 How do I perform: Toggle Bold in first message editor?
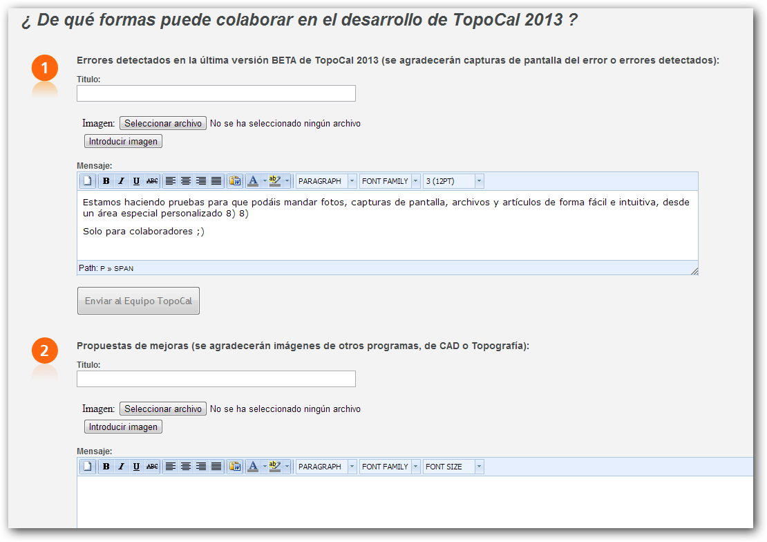click(106, 181)
